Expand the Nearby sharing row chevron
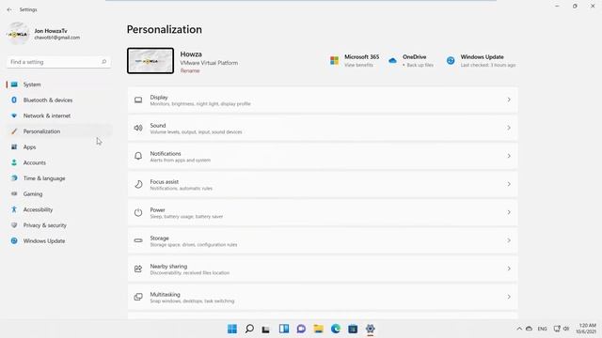 click(x=509, y=269)
